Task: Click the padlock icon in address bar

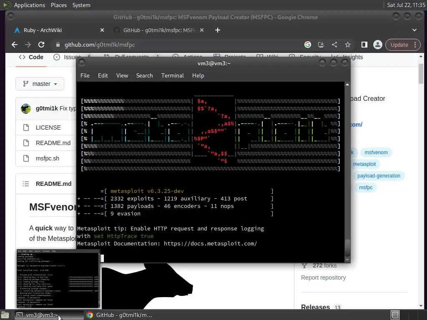Action: pyautogui.click(x=58, y=45)
